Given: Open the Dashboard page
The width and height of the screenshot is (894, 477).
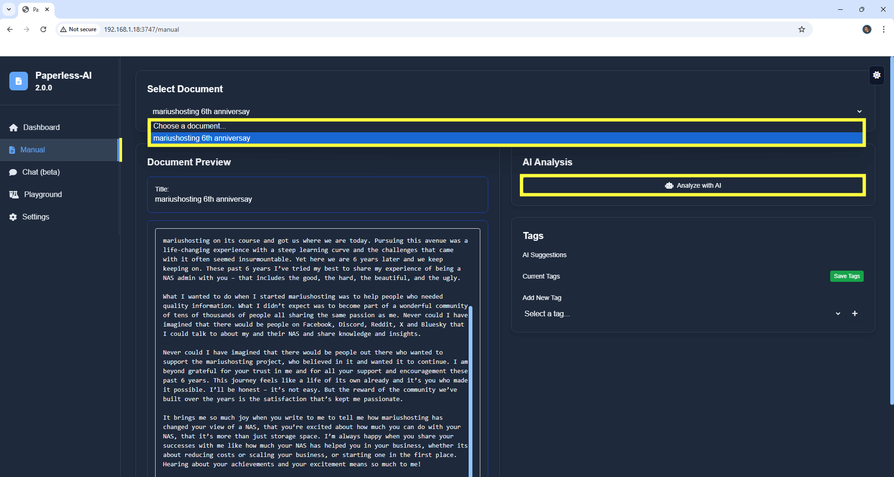Looking at the screenshot, I should (60, 127).
